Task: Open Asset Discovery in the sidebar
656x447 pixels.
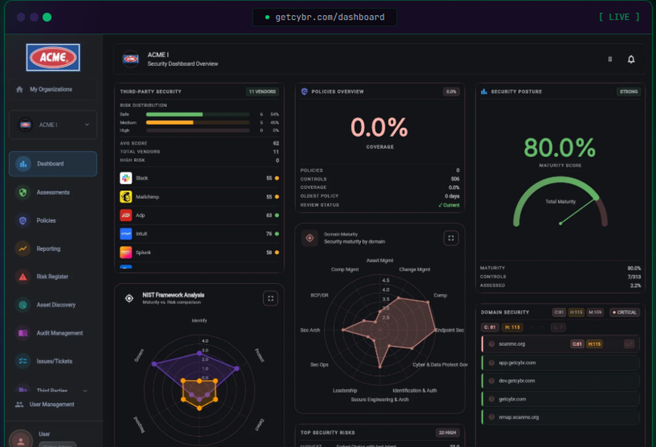Action: (52, 305)
